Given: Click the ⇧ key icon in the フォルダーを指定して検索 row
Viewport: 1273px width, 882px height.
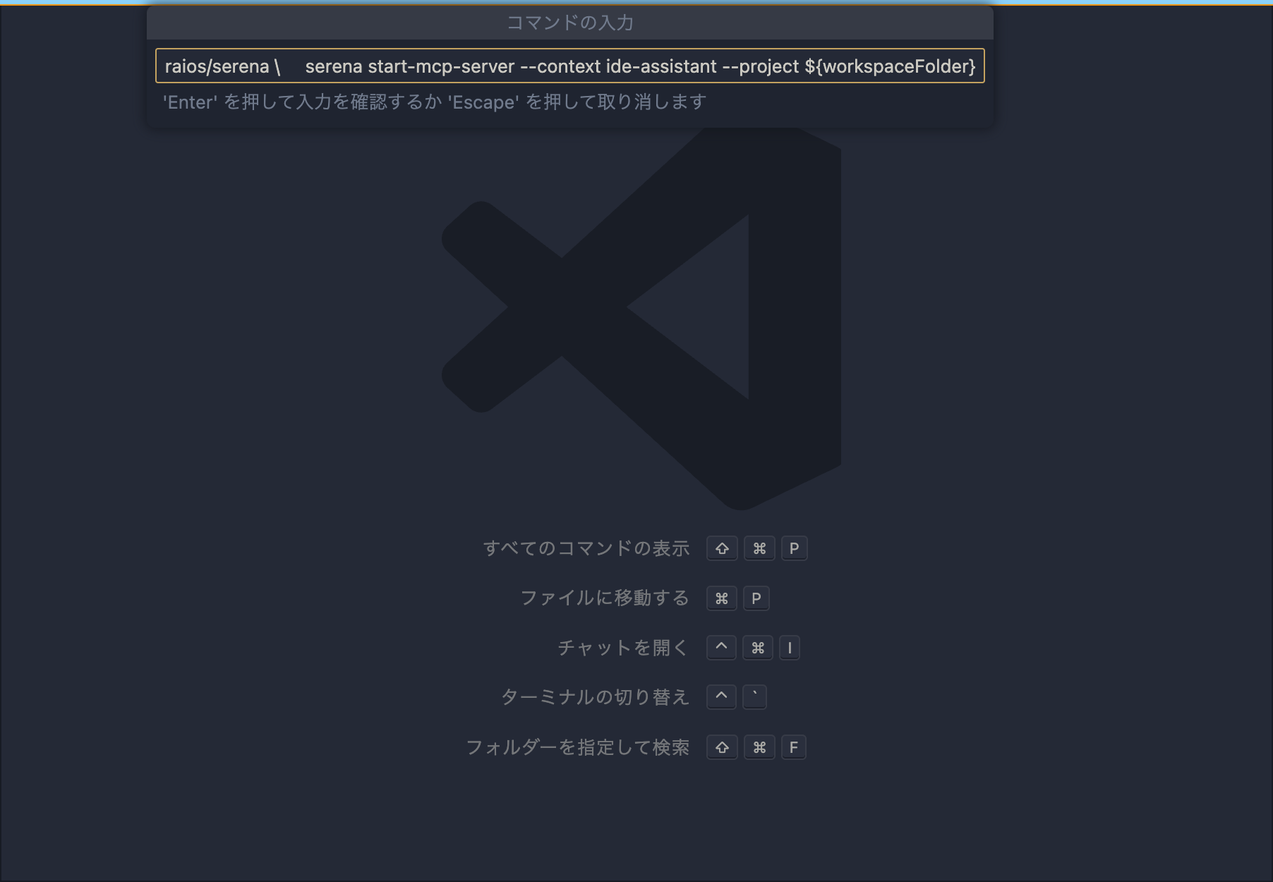Looking at the screenshot, I should (x=721, y=747).
